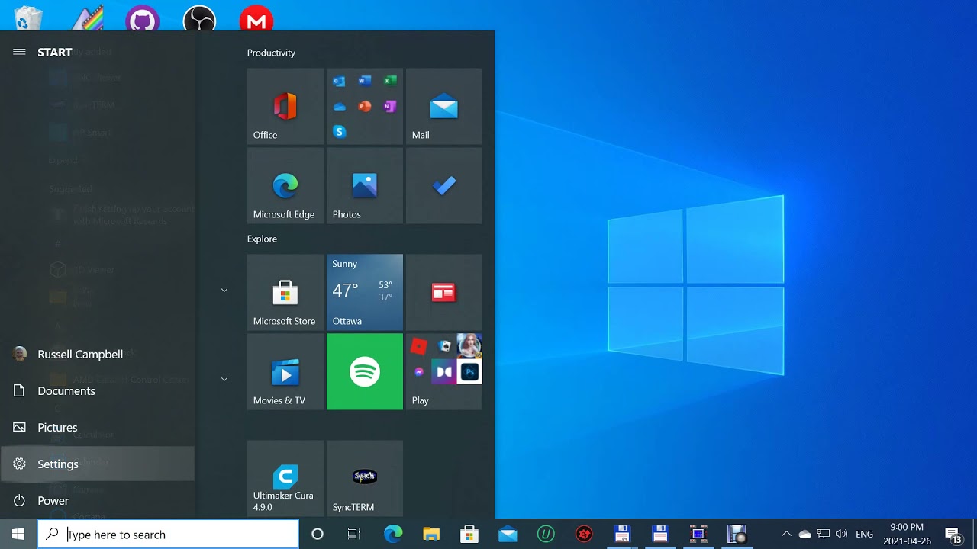Open the green circled U taskbar app

click(546, 534)
